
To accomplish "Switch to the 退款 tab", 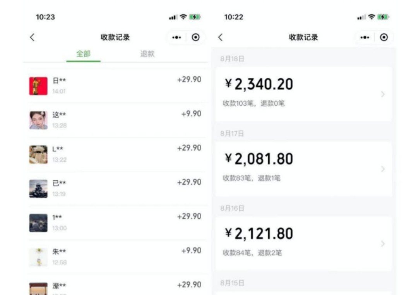I will point(147,54).
